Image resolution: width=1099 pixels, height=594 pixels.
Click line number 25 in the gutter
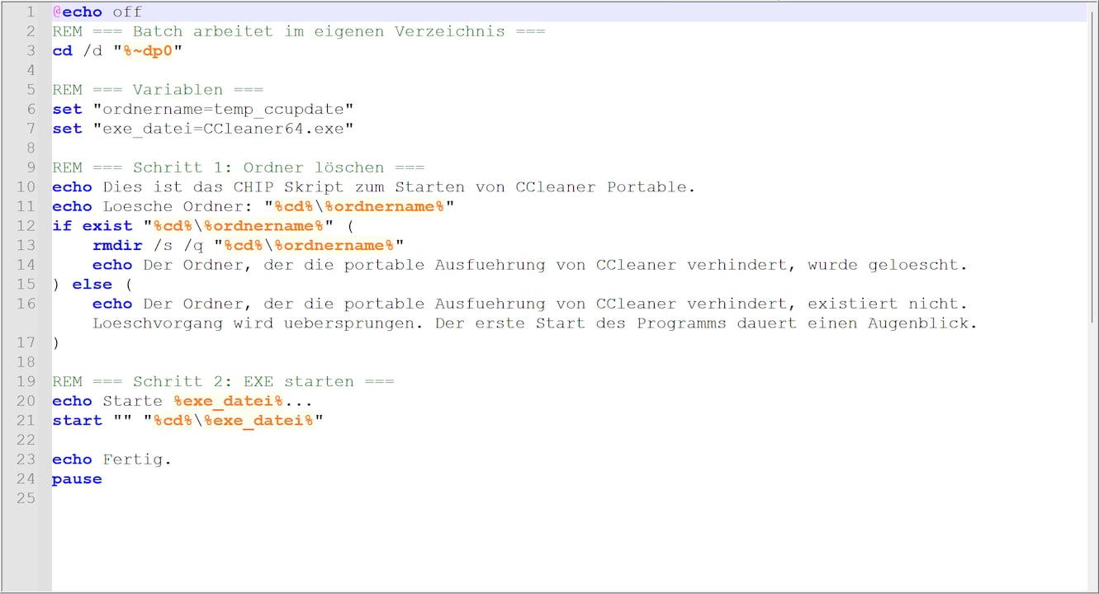click(26, 498)
